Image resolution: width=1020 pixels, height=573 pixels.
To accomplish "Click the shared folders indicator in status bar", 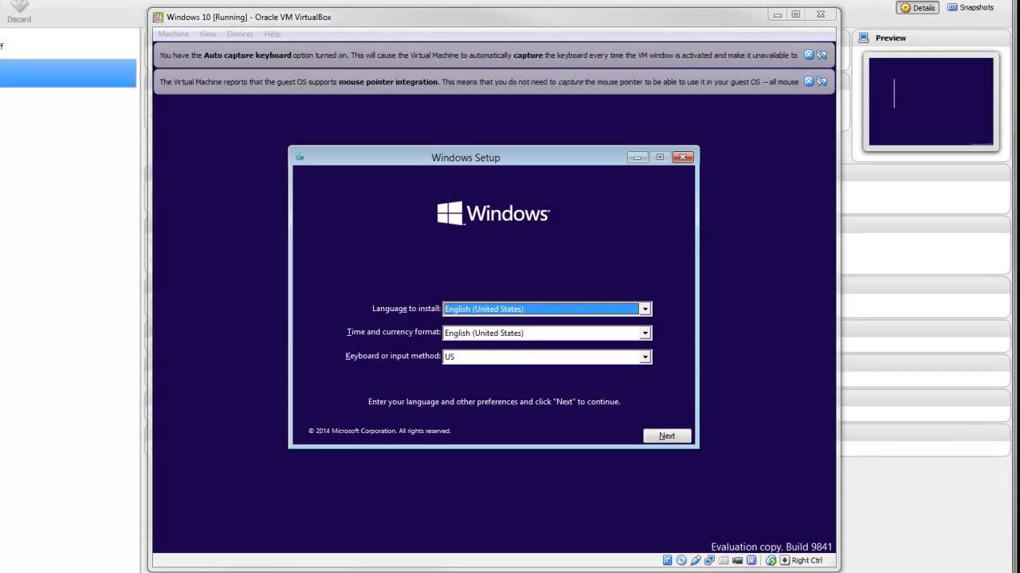I will [x=723, y=560].
